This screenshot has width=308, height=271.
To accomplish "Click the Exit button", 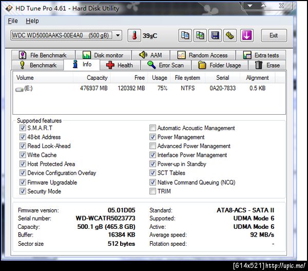I will point(274,35).
